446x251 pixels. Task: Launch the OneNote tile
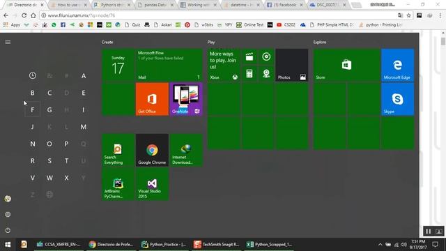(186, 99)
